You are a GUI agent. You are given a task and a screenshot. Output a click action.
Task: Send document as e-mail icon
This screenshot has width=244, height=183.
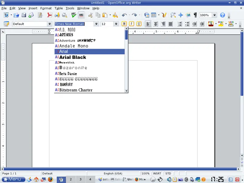click(x=31, y=15)
